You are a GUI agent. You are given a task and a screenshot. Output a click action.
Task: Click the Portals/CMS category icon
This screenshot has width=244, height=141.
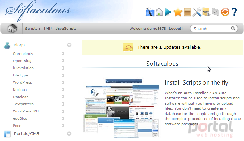click(x=7, y=134)
